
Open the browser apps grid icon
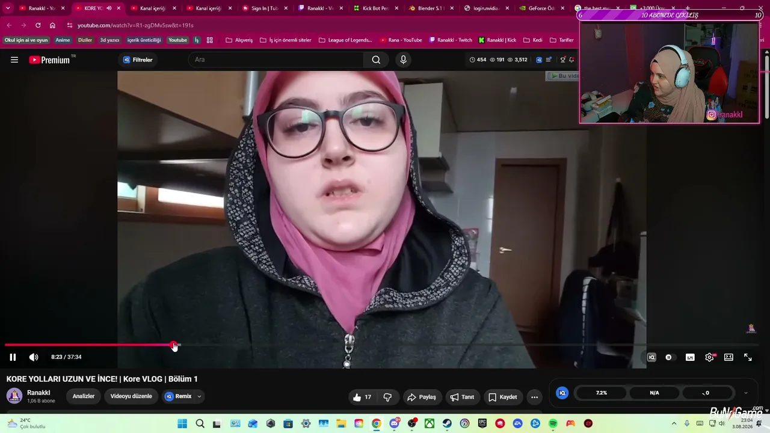click(x=210, y=40)
